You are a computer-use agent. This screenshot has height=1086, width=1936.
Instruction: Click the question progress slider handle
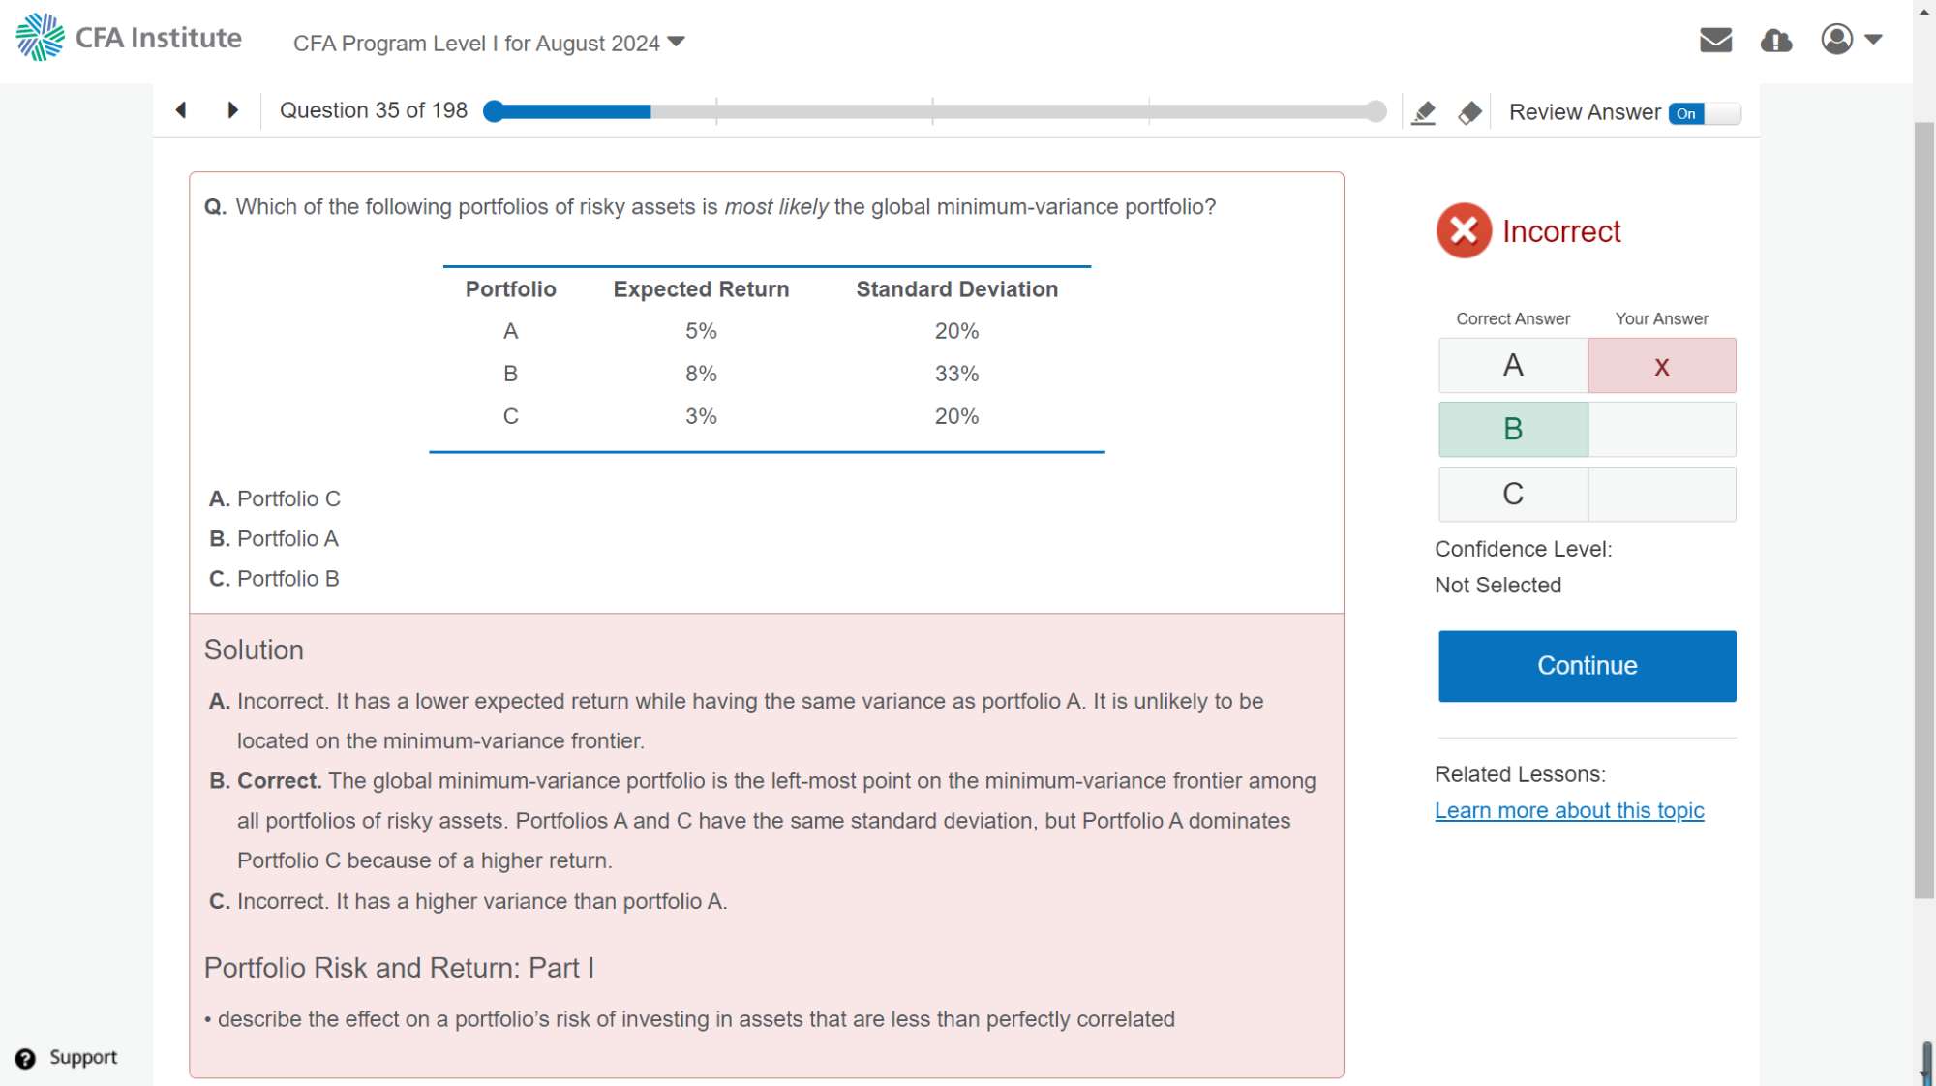(494, 111)
